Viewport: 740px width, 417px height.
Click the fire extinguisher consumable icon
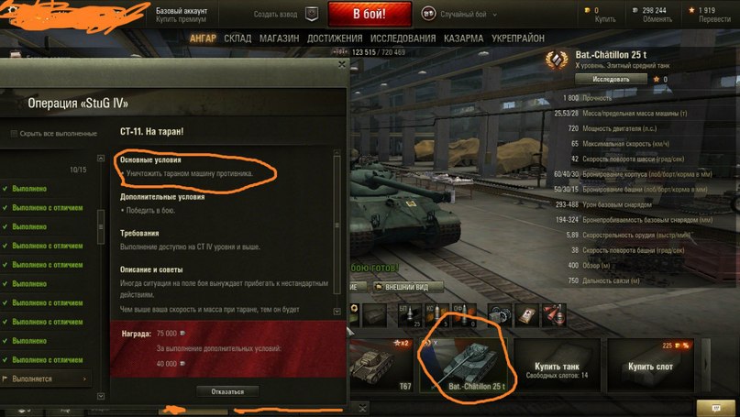(554, 315)
